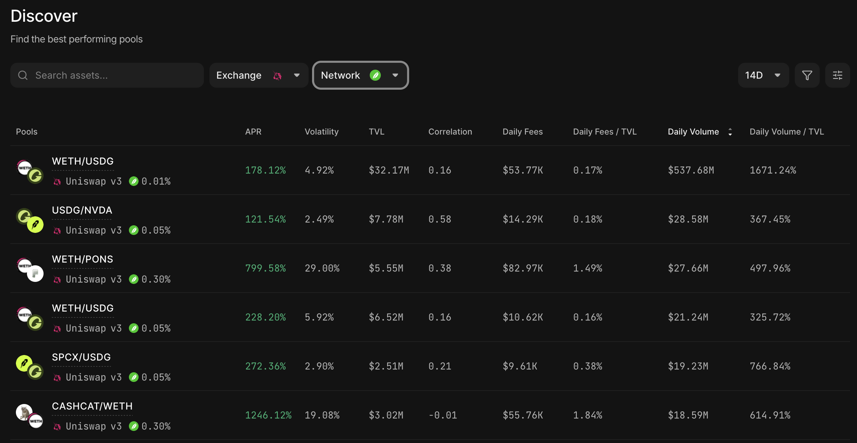
Task: Click the WETH/USDG 0.01% pool token icons
Action: click(x=30, y=171)
